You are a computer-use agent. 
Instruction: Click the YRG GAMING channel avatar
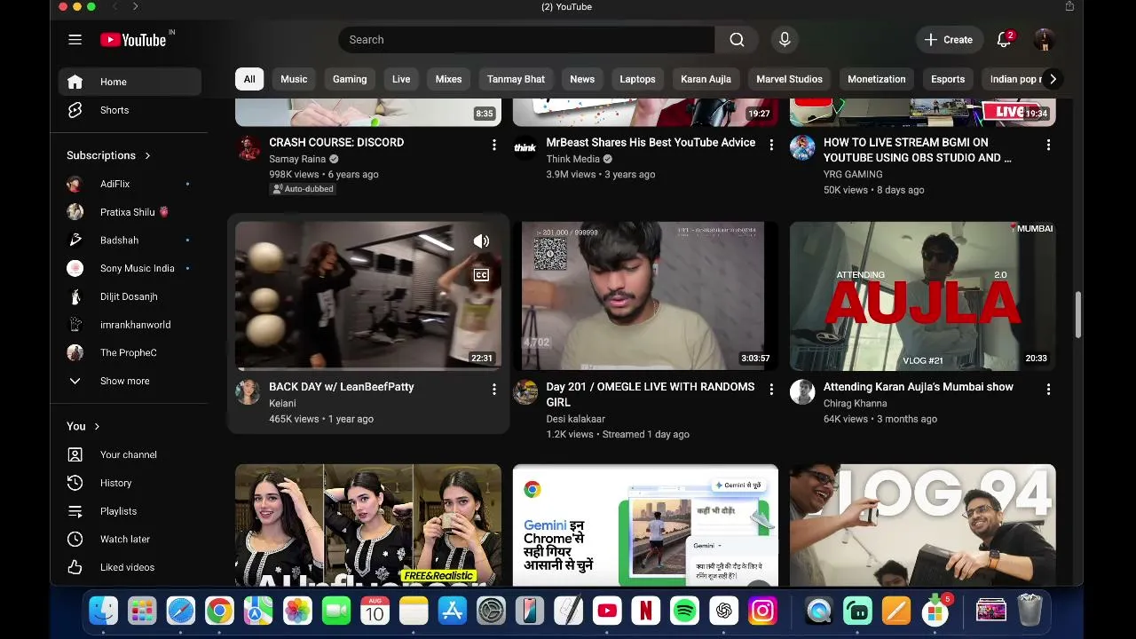coord(802,147)
